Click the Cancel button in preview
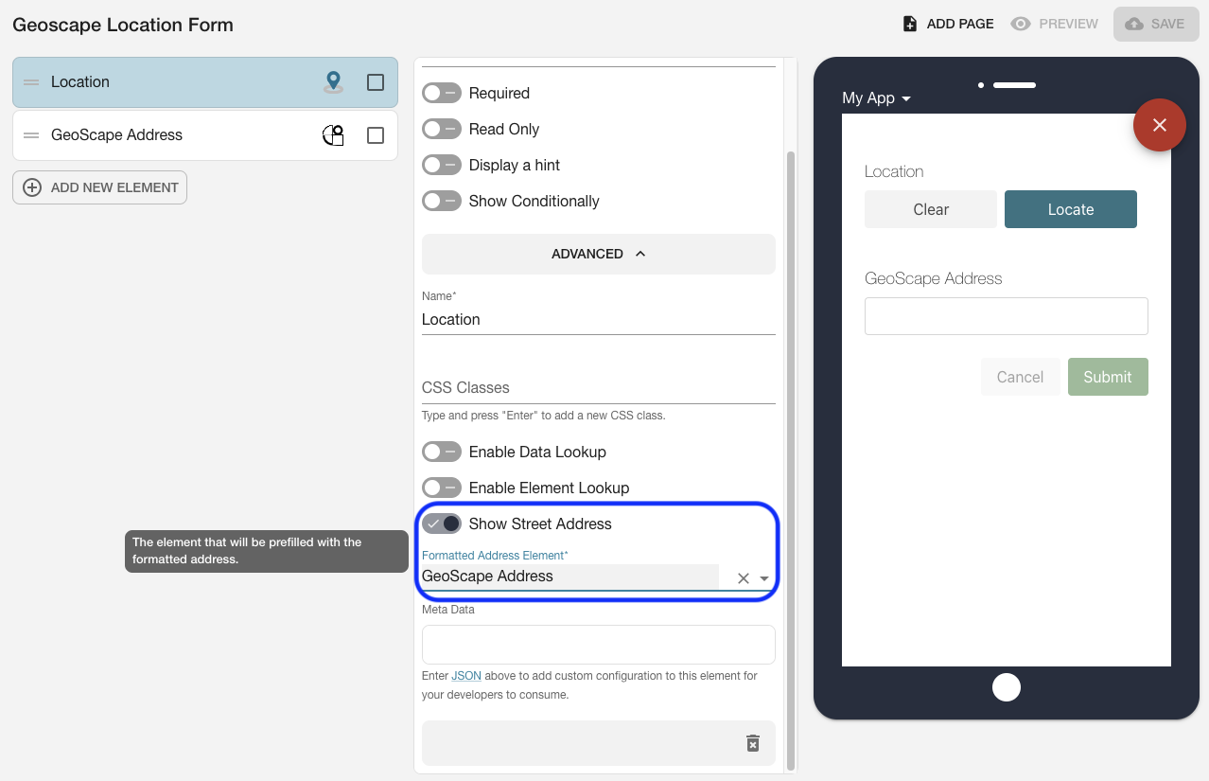 pyautogui.click(x=1020, y=377)
